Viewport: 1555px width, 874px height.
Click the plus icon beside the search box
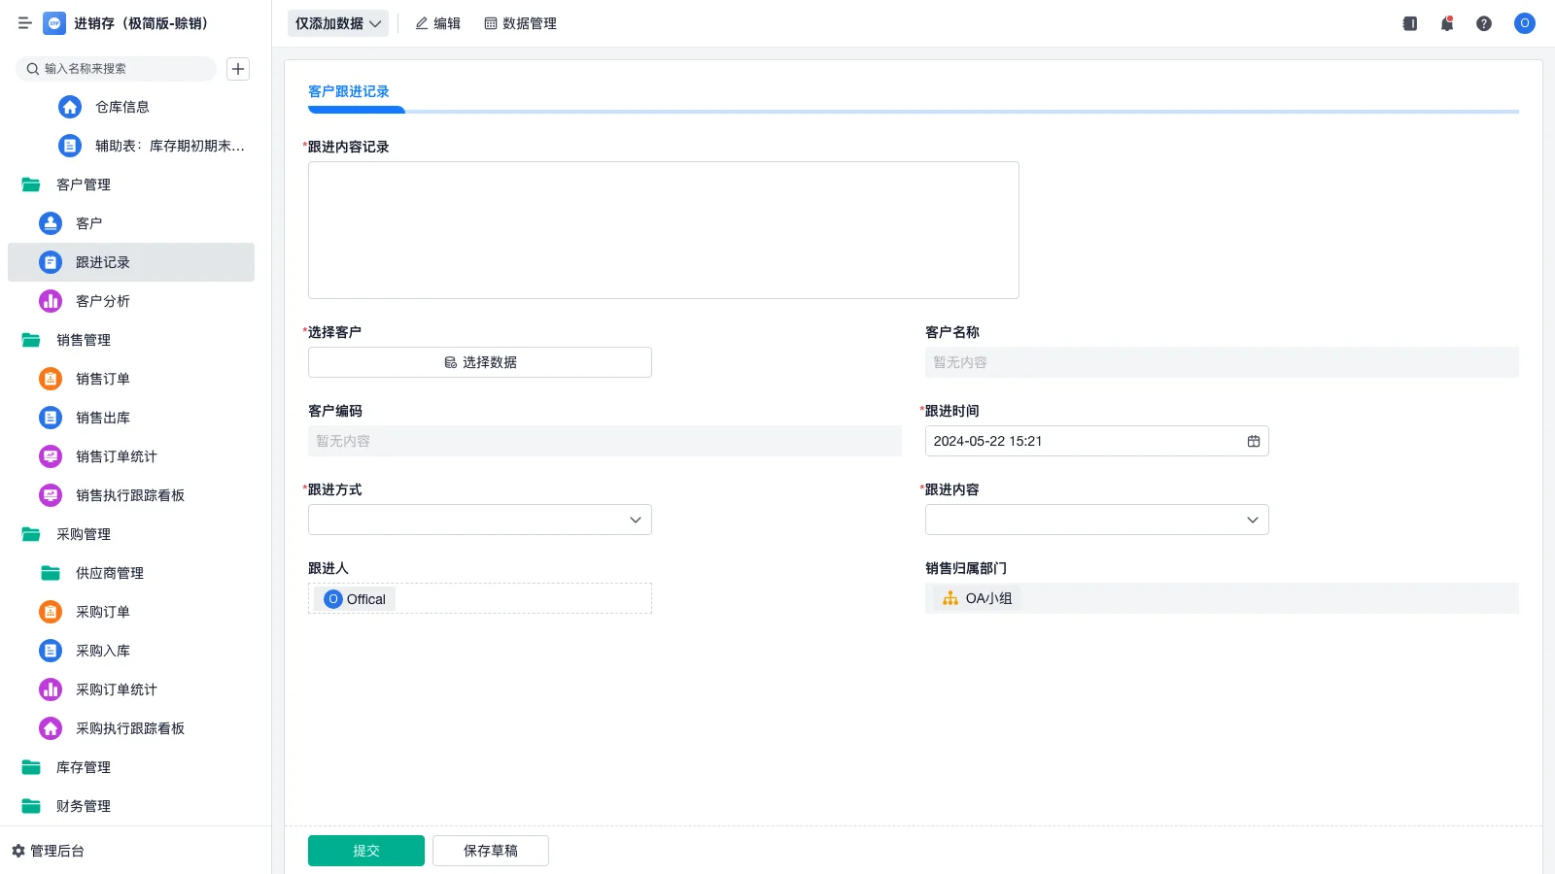tap(238, 69)
